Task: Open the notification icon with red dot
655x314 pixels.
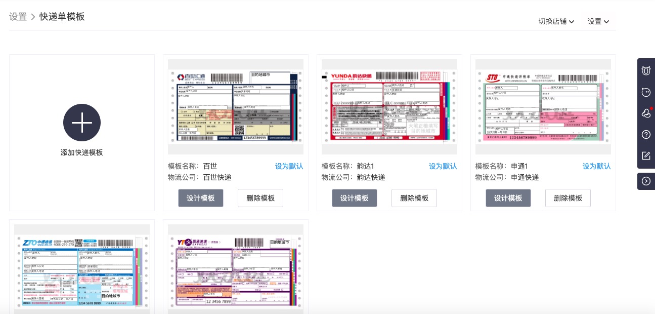Action: [x=646, y=113]
